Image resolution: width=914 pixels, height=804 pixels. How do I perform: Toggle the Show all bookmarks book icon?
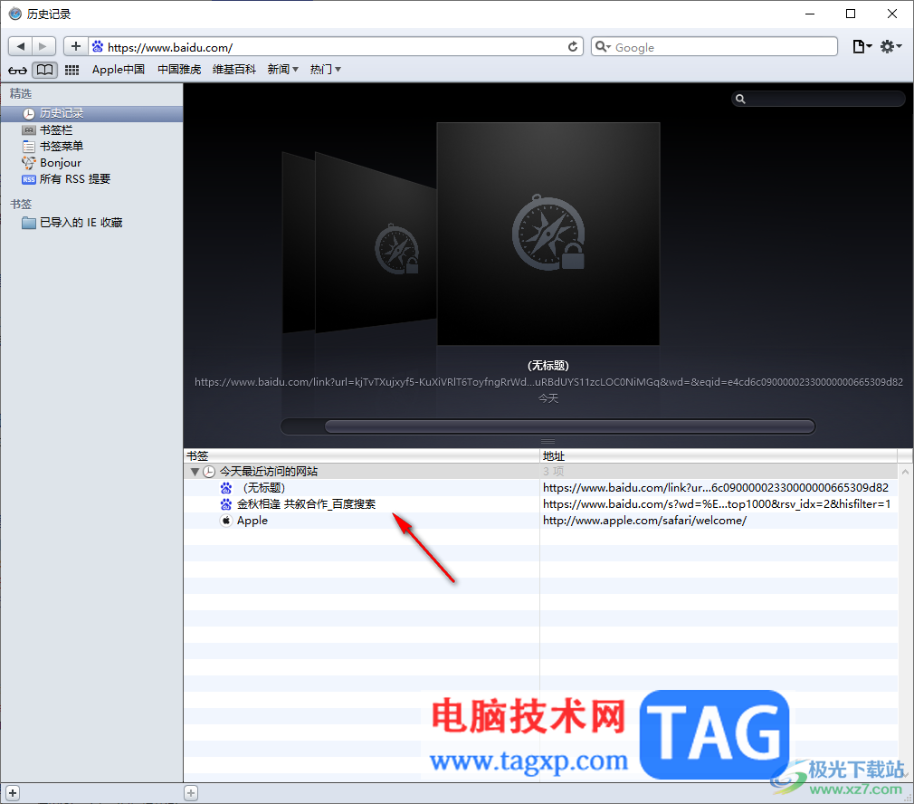(45, 70)
